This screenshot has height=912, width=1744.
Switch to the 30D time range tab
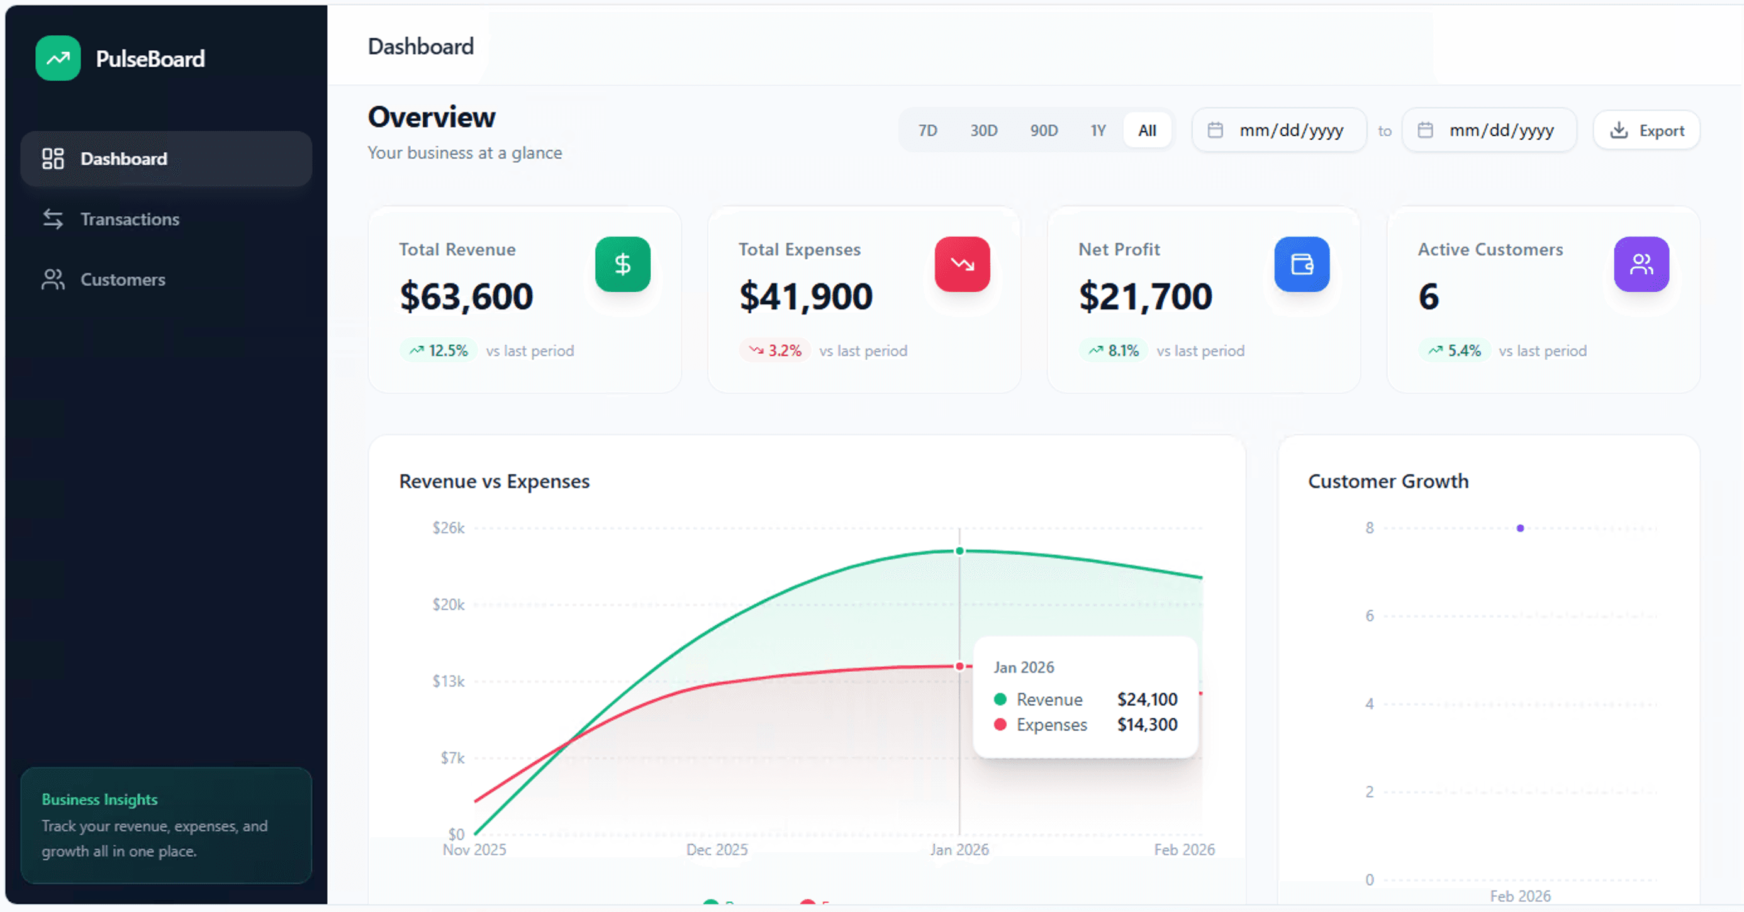coord(984,130)
